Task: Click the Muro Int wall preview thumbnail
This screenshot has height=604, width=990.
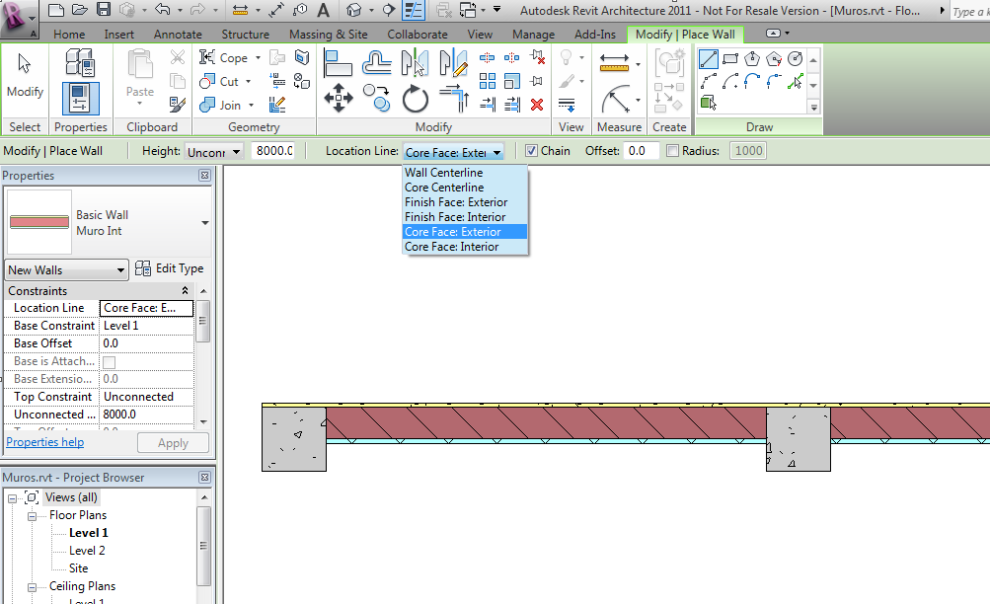Action: [x=39, y=221]
